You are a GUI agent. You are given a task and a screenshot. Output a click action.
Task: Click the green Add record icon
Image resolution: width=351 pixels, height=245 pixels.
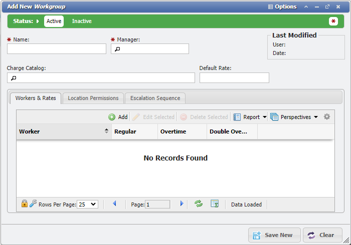coord(112,117)
